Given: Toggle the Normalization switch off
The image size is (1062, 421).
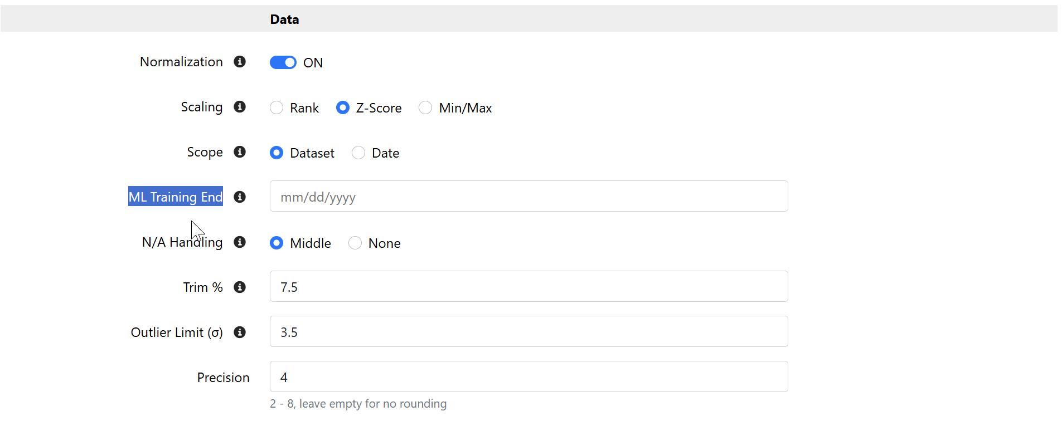Looking at the screenshot, I should point(283,62).
